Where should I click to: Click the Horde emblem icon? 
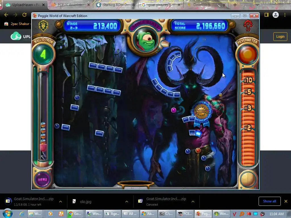(248, 26)
